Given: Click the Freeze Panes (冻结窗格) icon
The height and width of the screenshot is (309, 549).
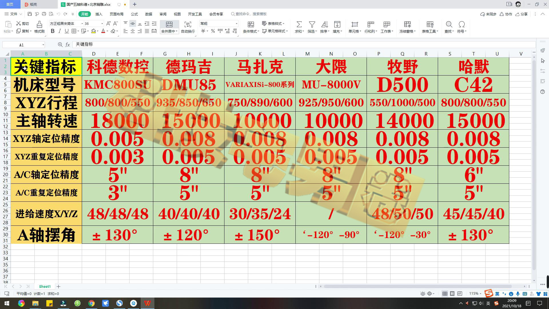Looking at the screenshot, I should click(x=407, y=25).
